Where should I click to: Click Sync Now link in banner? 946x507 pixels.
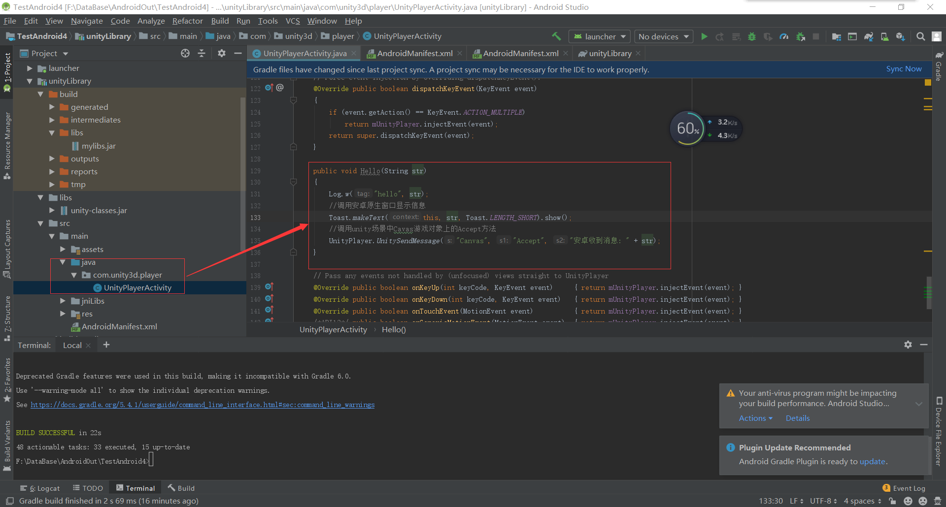904,69
